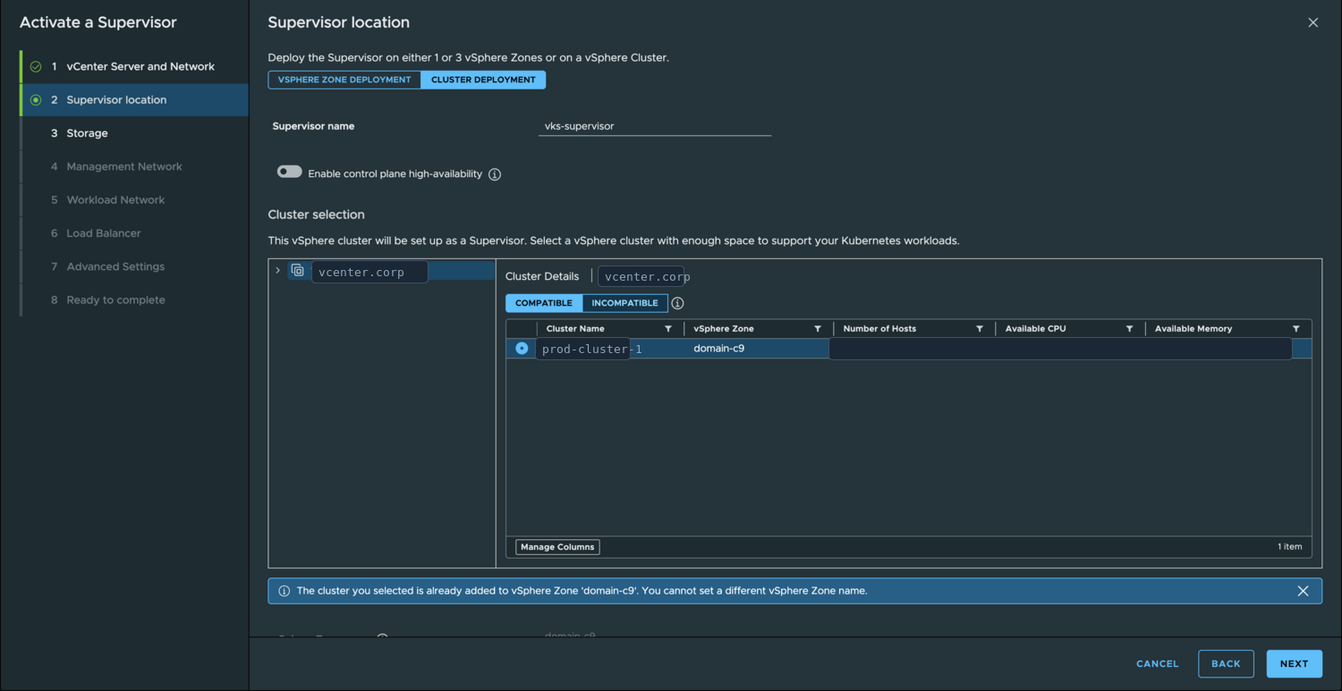Viewport: 1342px width, 691px height.
Task: Click the Cluster selection heading
Action: tap(317, 215)
